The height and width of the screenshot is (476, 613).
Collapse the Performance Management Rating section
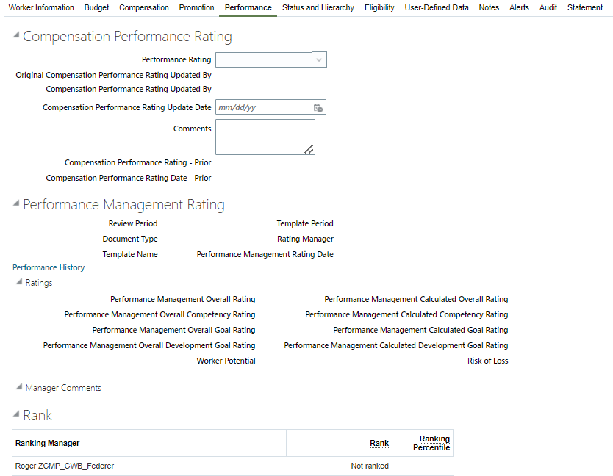pos(16,203)
